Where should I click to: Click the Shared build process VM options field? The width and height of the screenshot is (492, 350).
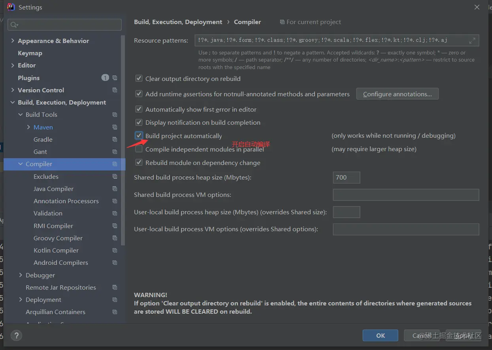pyautogui.click(x=406, y=195)
